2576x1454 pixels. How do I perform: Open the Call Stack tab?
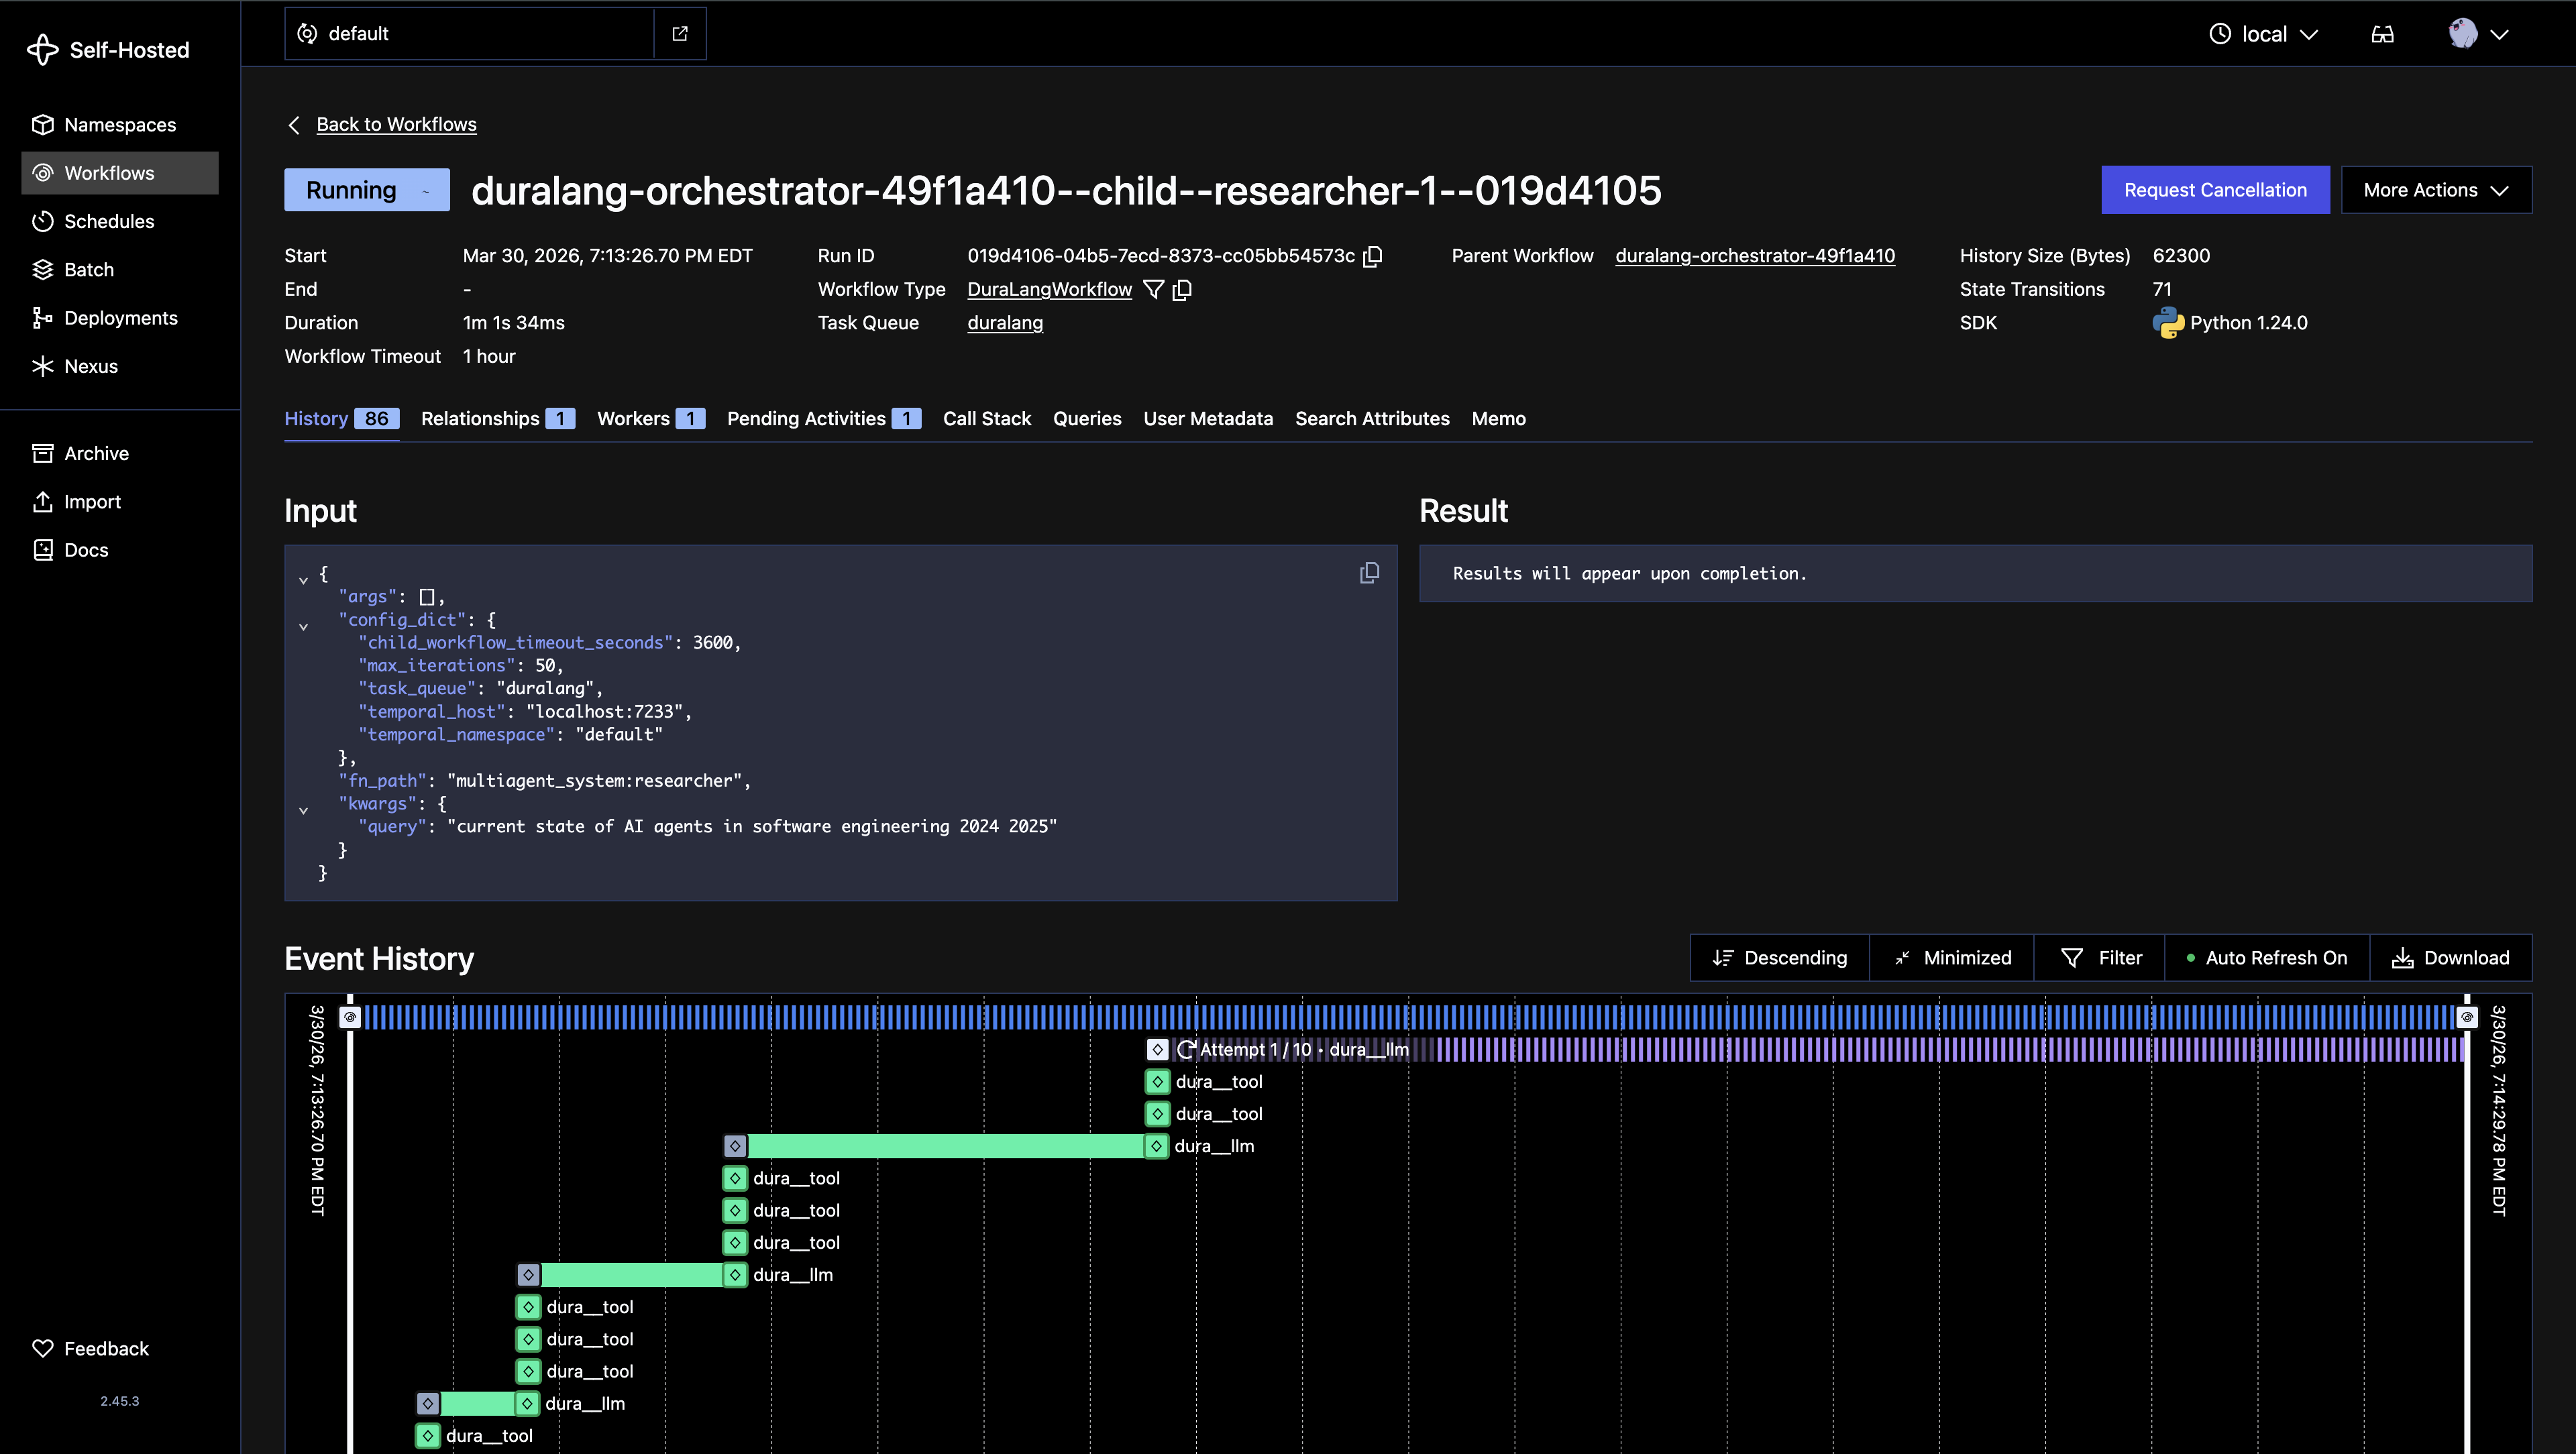tap(987, 419)
